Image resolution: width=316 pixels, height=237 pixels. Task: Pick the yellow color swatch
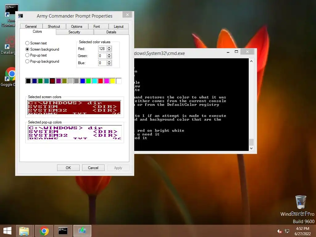(113, 81)
